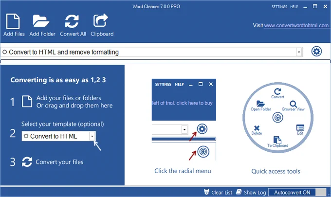Click 'Add your files or folders' text

[x=69, y=98]
